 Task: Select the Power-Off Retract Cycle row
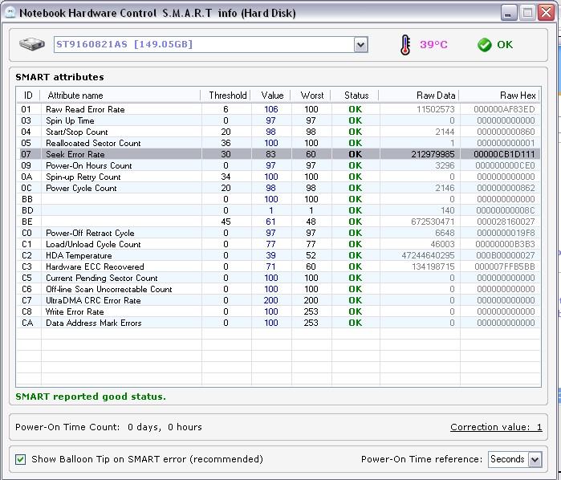(x=278, y=233)
